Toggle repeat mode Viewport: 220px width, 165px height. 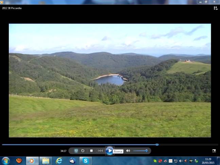pyautogui.click(x=83, y=151)
